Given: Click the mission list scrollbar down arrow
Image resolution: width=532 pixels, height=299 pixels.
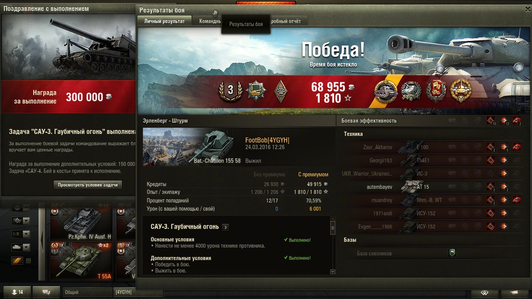Looking at the screenshot, I should click(x=333, y=272).
